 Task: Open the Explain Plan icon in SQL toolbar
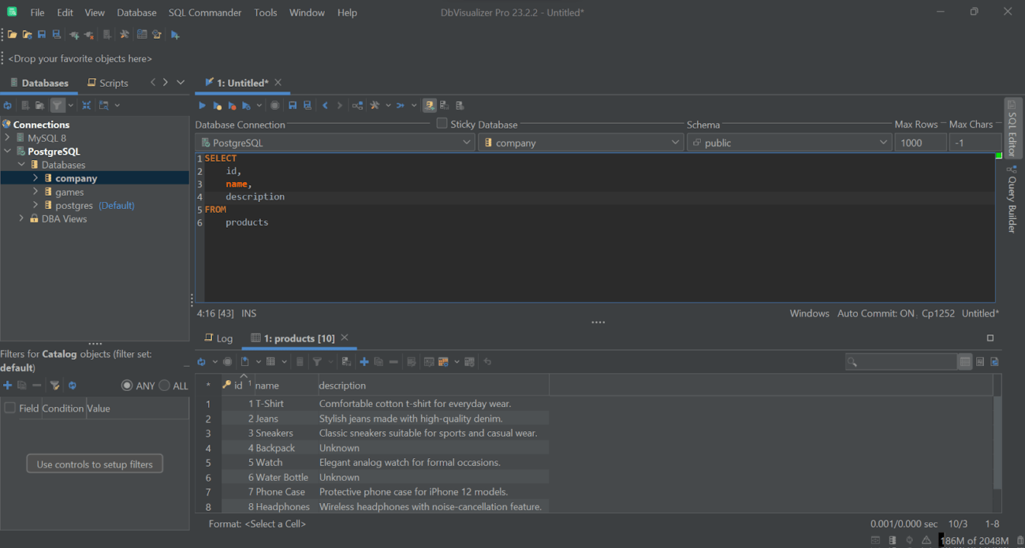click(357, 105)
